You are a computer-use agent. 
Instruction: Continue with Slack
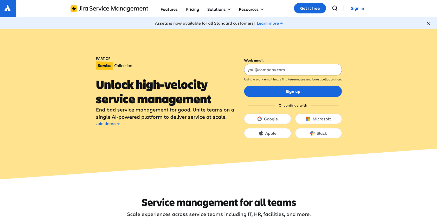coord(318,133)
